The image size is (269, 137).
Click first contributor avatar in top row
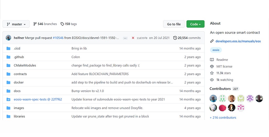pyautogui.click(x=213, y=98)
